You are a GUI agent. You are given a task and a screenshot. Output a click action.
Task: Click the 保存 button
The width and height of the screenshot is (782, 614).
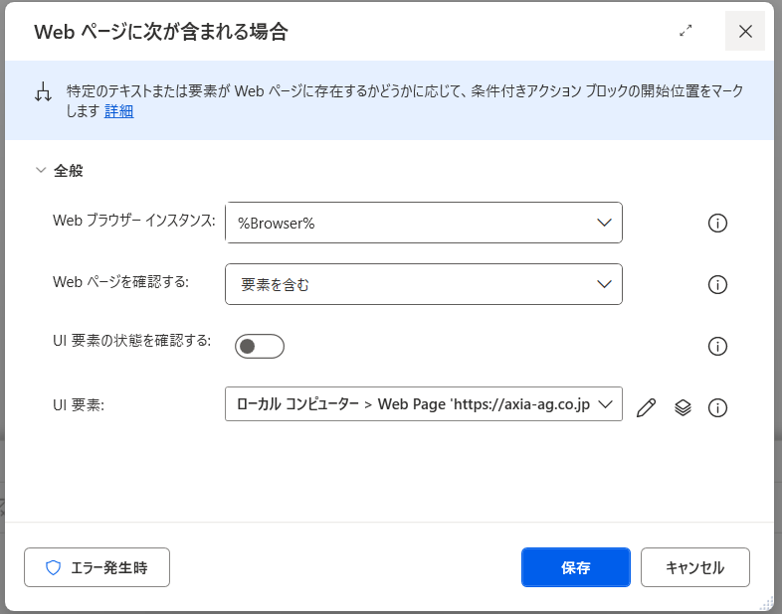click(x=575, y=567)
